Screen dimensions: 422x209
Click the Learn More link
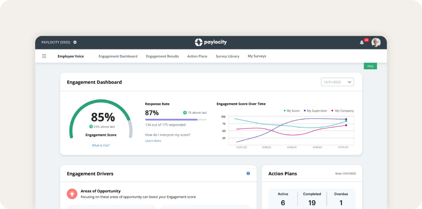(153, 140)
